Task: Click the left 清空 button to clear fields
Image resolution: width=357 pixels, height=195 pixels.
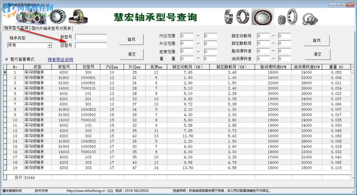Action: (x=131, y=54)
